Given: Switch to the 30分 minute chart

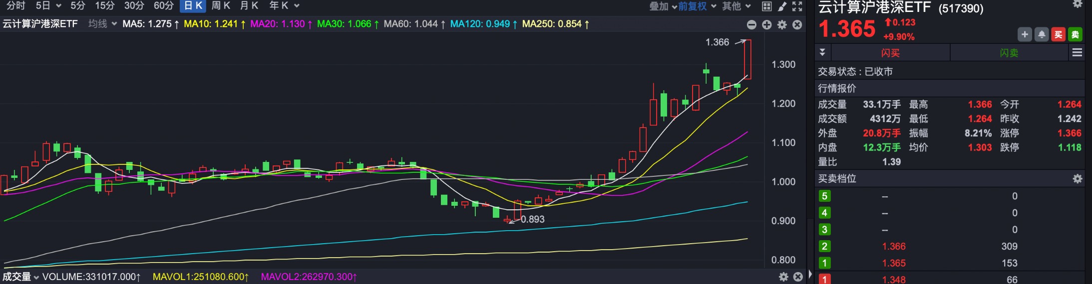Looking at the screenshot, I should coord(134,6).
